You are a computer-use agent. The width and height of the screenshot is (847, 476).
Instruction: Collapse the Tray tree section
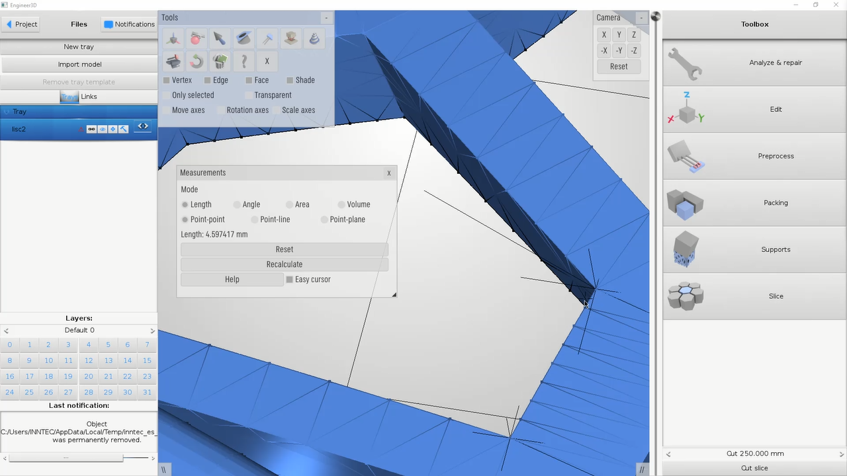coord(7,112)
